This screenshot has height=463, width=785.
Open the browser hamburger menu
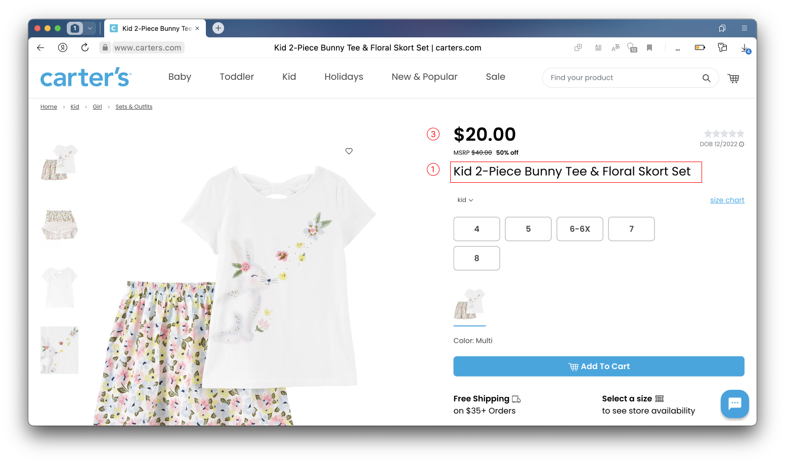point(745,28)
